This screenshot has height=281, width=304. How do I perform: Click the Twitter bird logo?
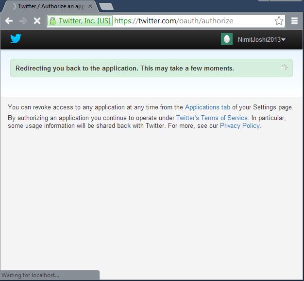click(16, 38)
